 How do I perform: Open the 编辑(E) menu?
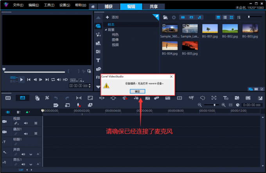34,5
